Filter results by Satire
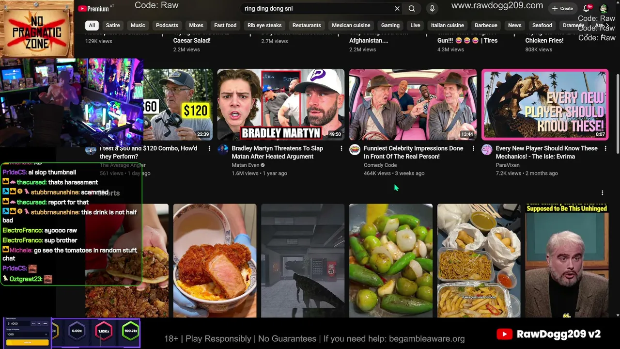 click(x=113, y=25)
